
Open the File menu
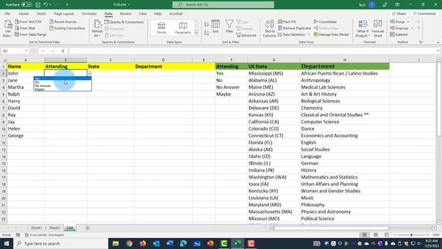pos(8,14)
